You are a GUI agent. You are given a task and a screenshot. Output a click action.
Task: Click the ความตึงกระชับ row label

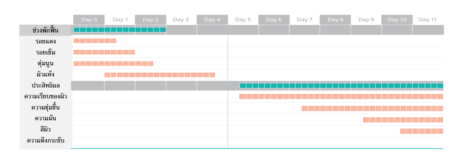pos(45,140)
